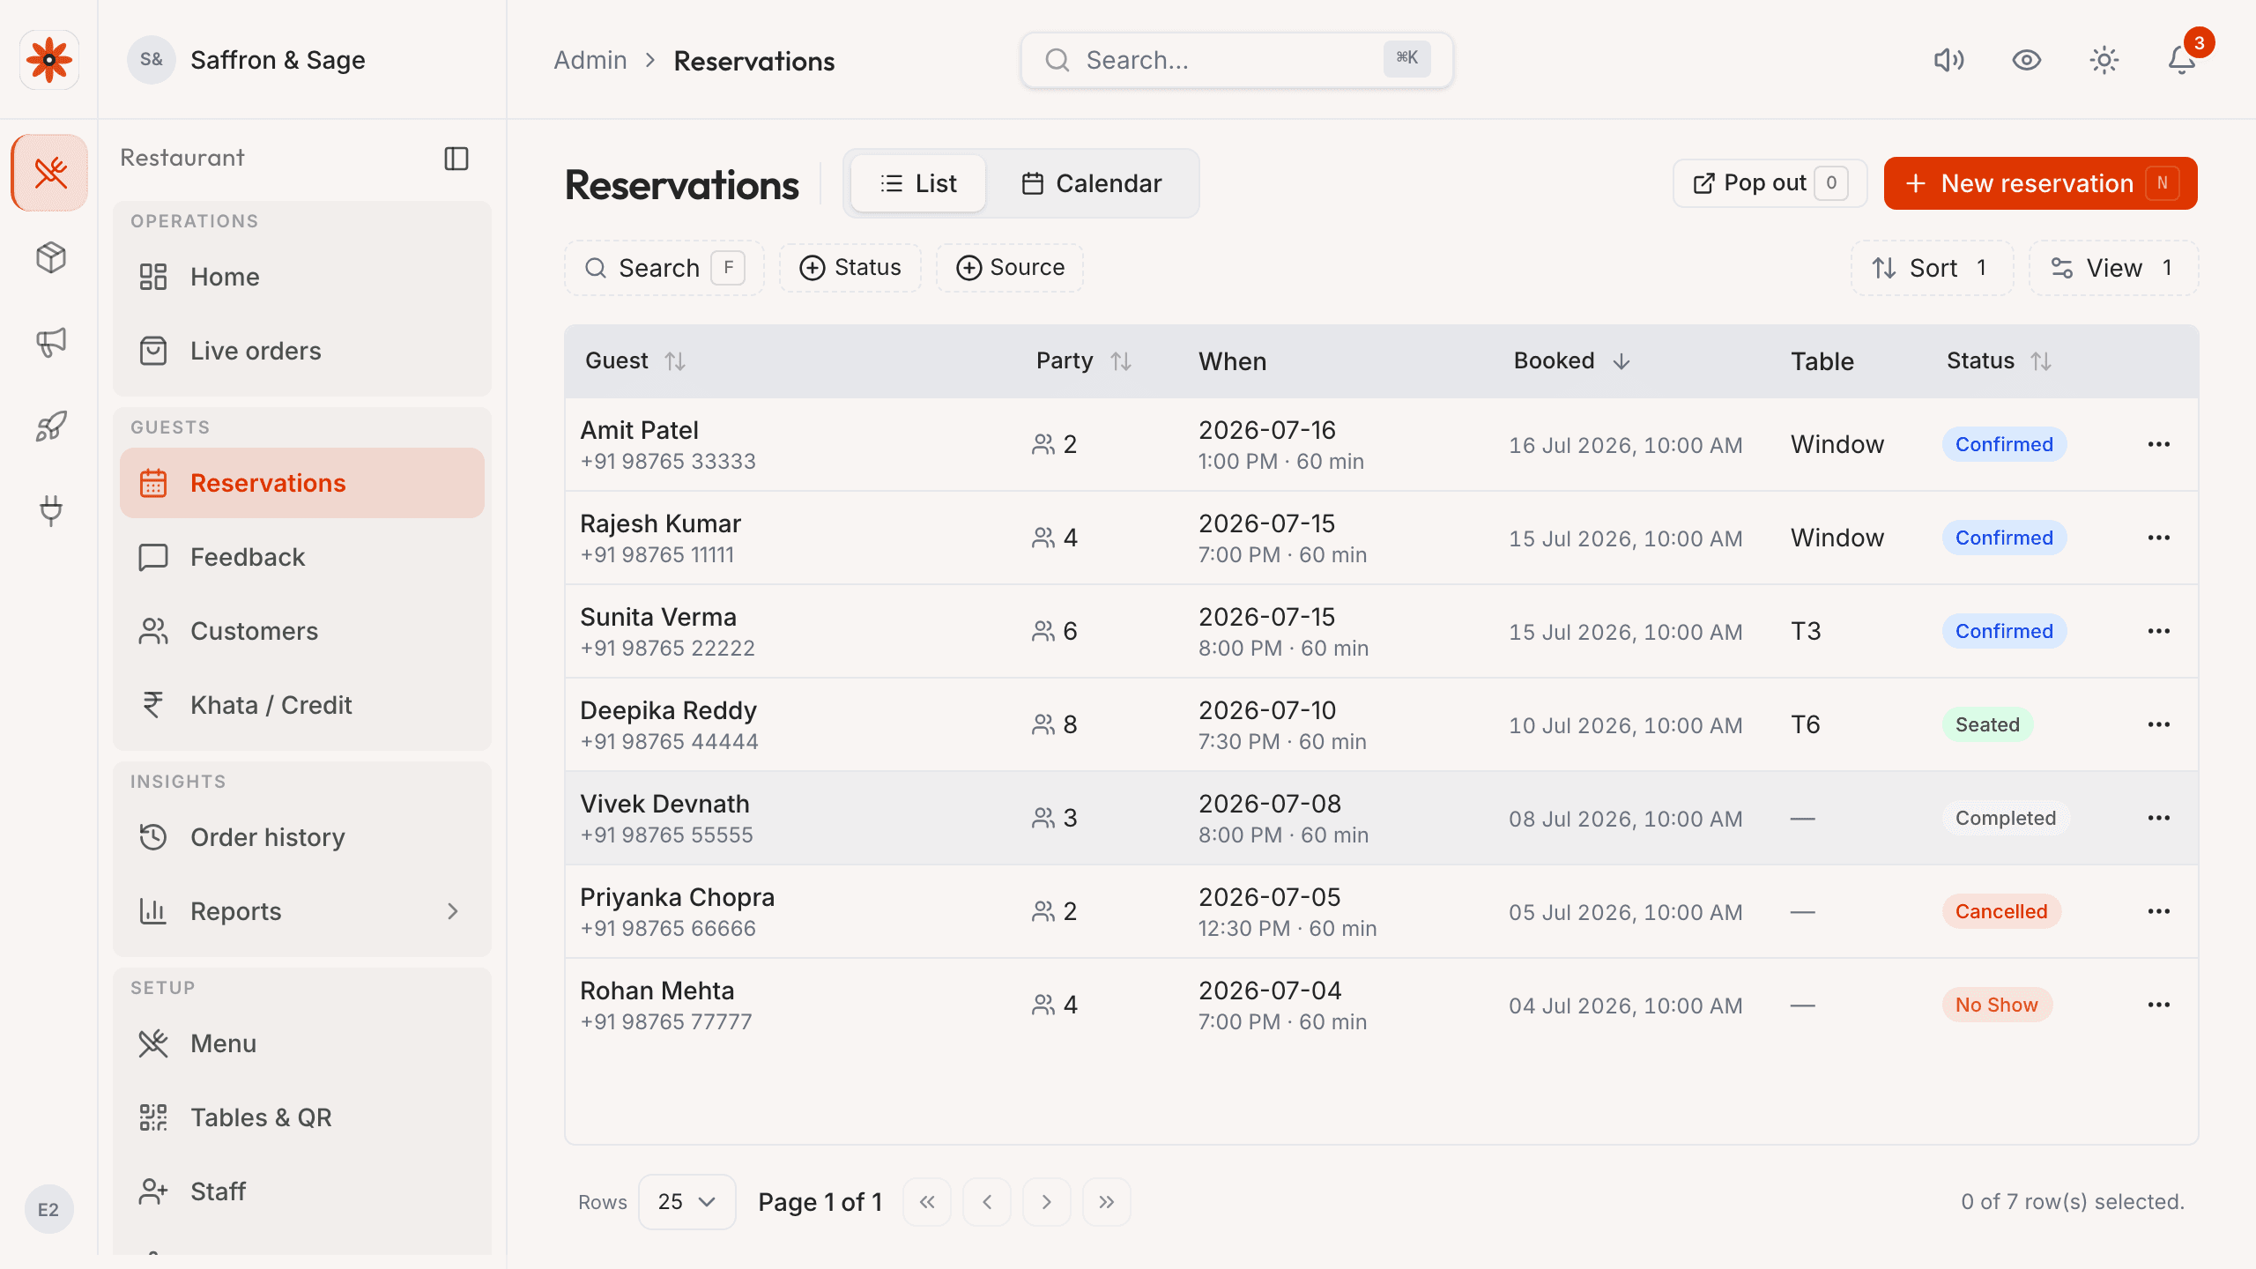Switch to List view
Screen dimensions: 2256x1269
click(918, 183)
